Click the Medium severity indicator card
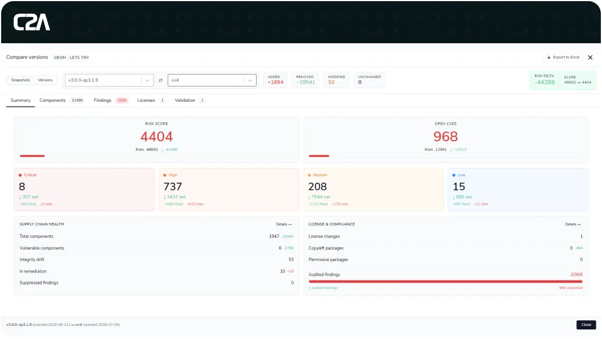This screenshot has width=602, height=339. pos(373,189)
